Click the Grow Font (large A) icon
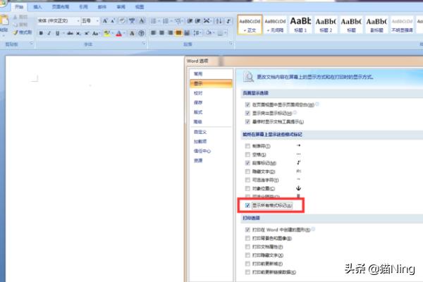This screenshot has width=423, height=282. tap(105, 20)
